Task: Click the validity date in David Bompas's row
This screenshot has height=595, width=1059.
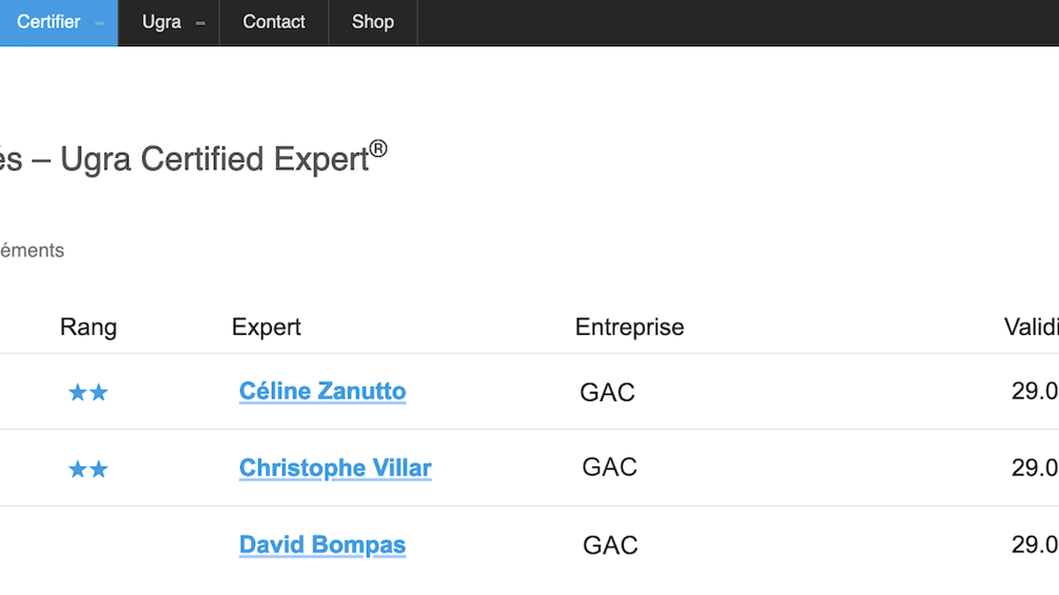Action: 1034,545
